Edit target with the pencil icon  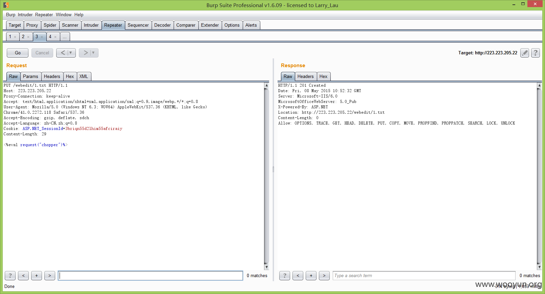525,53
